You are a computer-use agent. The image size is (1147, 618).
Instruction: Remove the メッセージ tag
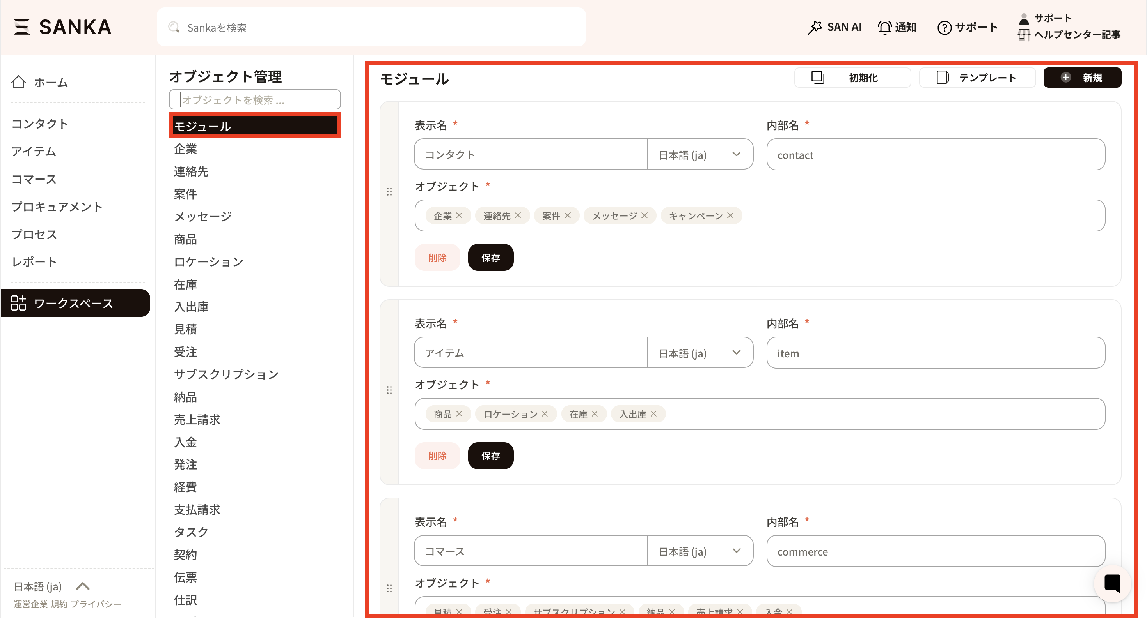(644, 215)
